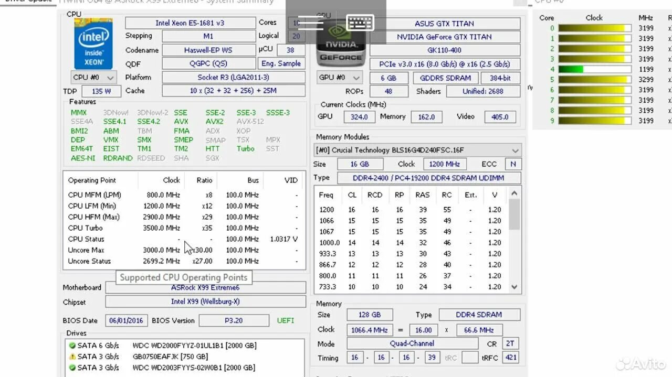Click the BIOS Date 06/01/2016 field
672x377 pixels.
[126, 320]
